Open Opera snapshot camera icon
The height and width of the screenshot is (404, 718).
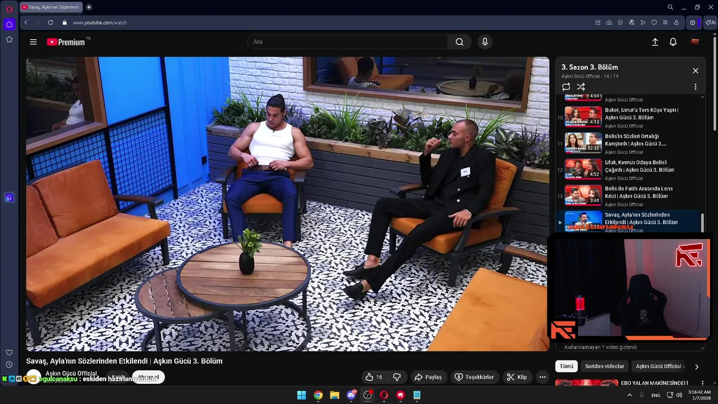(609, 22)
